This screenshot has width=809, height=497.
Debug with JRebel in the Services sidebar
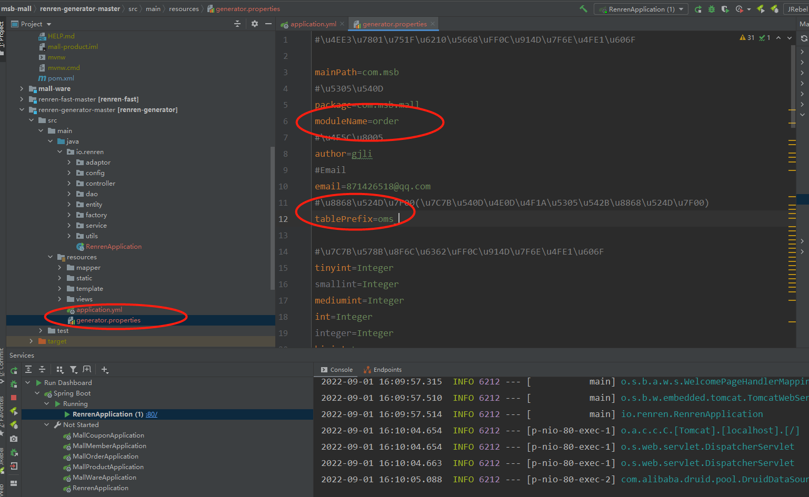[x=14, y=425]
